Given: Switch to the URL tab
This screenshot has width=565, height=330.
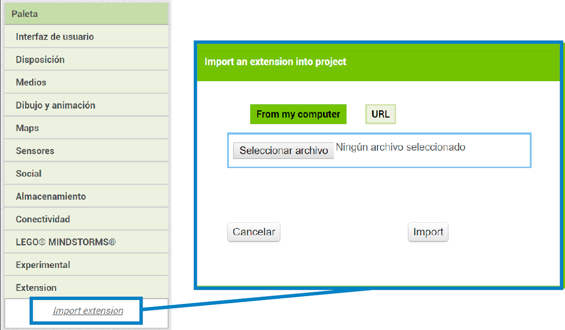Looking at the screenshot, I should coord(380,114).
